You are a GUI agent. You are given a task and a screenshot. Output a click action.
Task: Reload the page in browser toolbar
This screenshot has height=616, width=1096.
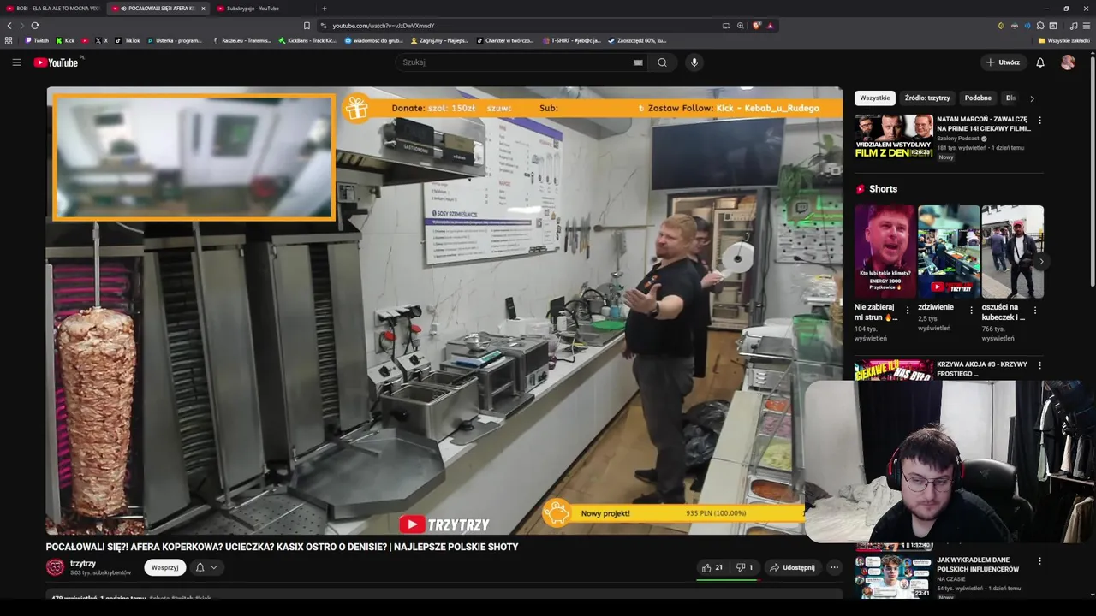(x=34, y=26)
